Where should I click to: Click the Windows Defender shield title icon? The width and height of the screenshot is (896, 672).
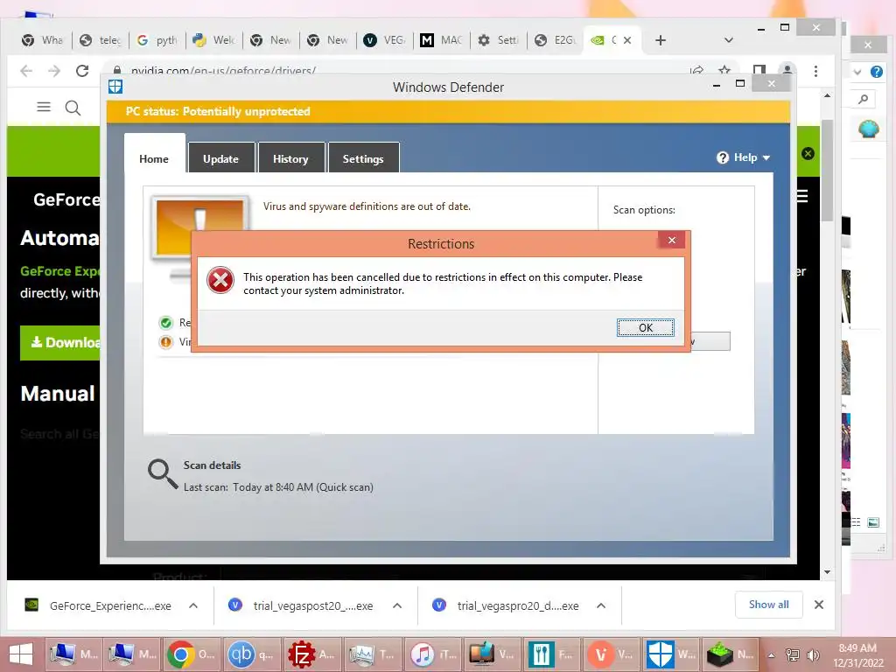click(x=115, y=87)
